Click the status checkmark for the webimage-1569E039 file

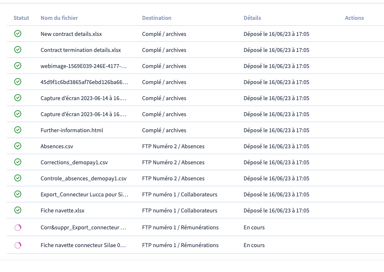coord(18,65)
